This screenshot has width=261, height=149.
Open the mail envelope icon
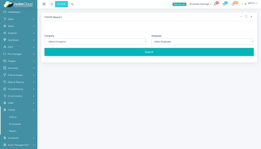pos(224,4)
